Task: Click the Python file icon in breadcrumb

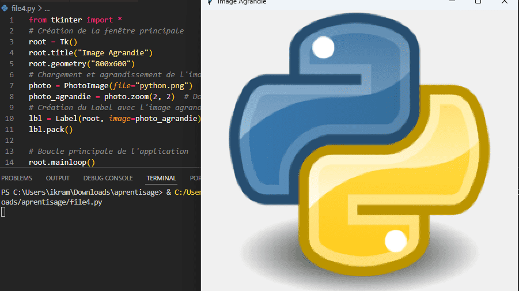Action: tap(4, 8)
